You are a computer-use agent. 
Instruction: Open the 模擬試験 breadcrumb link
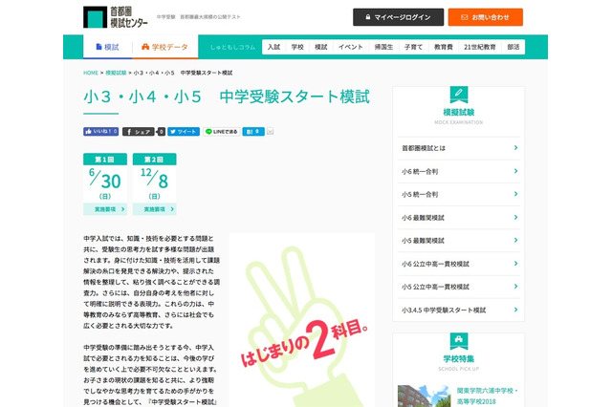(116, 73)
